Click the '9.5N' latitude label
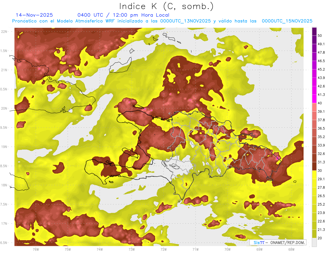Screen dimensions: 327x253 click(4, 128)
